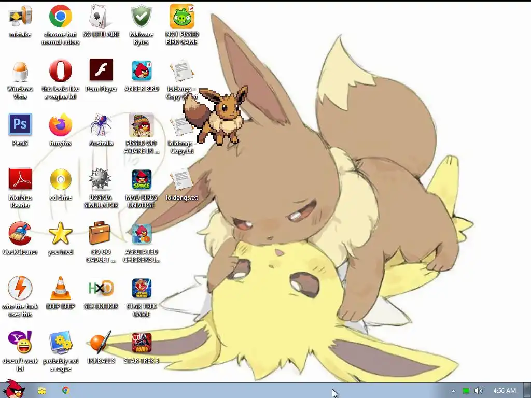
Task: Click the green tray status icon
Action: [466, 391]
